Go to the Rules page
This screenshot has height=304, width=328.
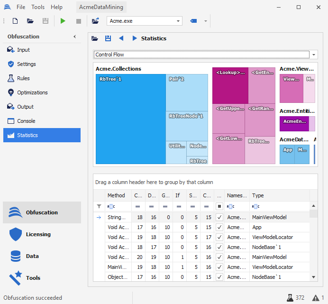click(x=23, y=78)
